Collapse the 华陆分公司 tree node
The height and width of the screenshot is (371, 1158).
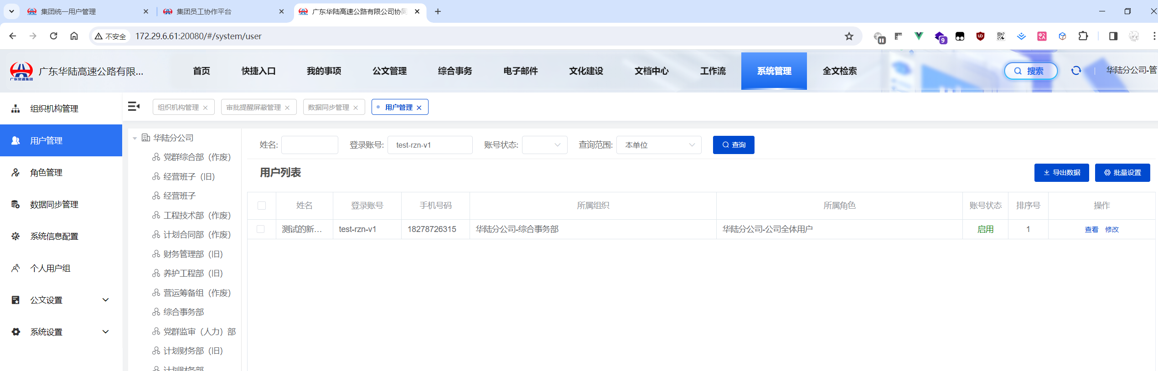tap(135, 138)
